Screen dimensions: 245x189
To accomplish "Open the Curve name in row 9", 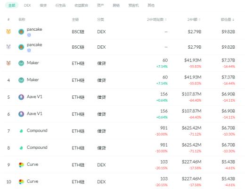I will pos(33,164).
